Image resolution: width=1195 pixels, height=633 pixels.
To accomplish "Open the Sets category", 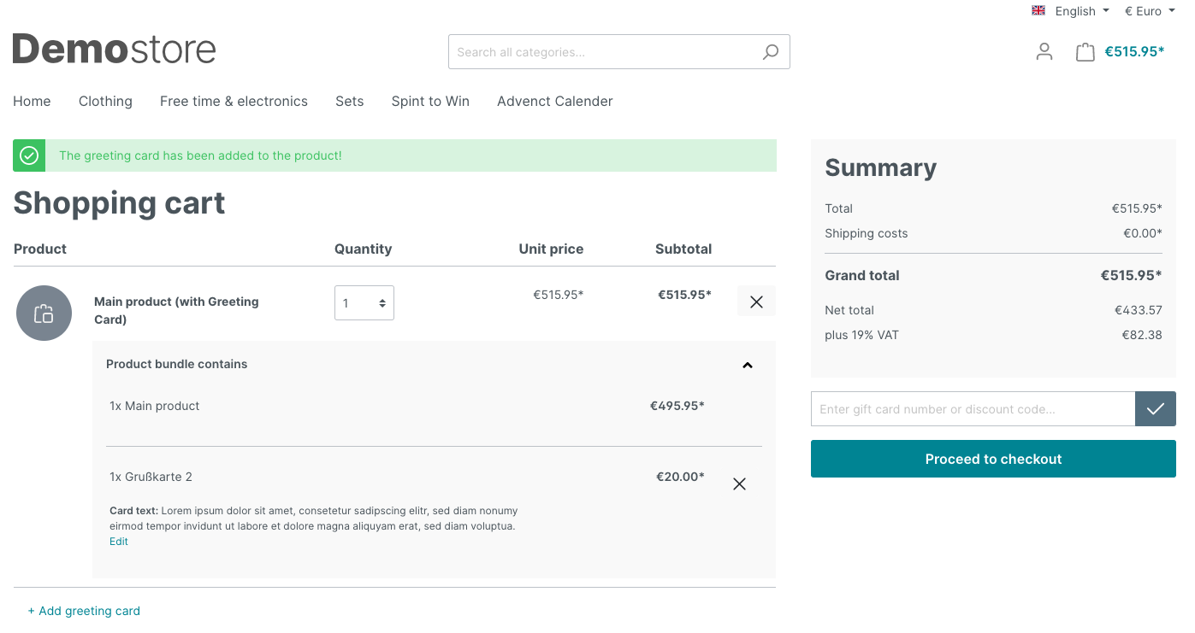I will point(349,101).
